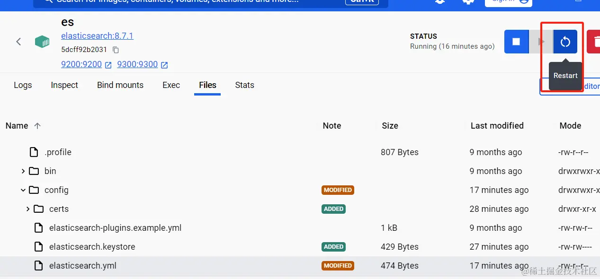Click file icon of elasticsearch-plugins.example.yml
Image resolution: width=600 pixels, height=279 pixels.
pos(38,228)
